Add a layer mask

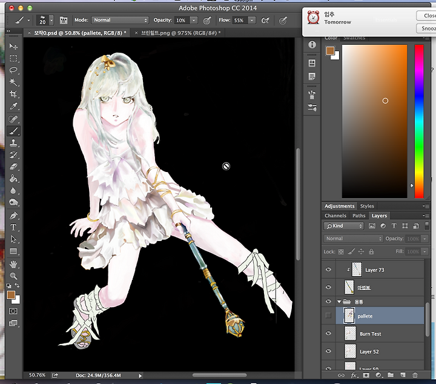[x=366, y=375]
